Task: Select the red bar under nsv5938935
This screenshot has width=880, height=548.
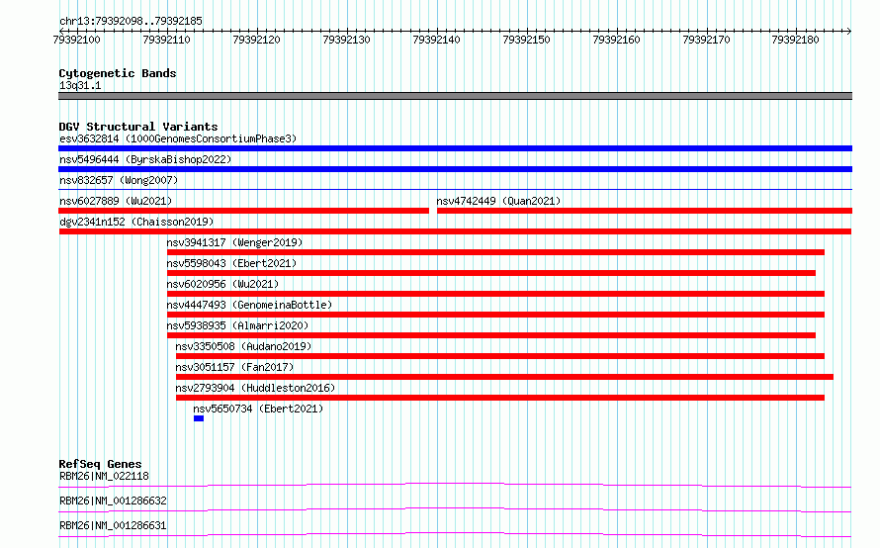Action: coord(491,335)
